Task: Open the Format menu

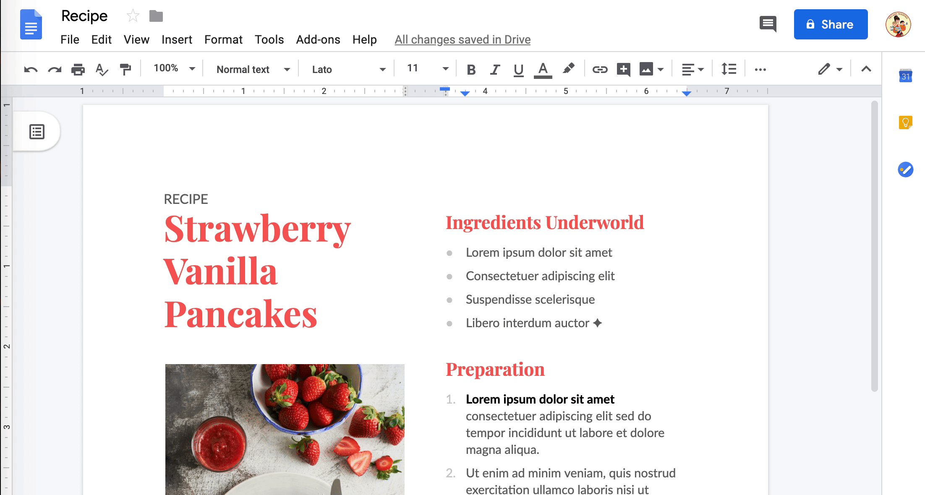Action: tap(223, 39)
